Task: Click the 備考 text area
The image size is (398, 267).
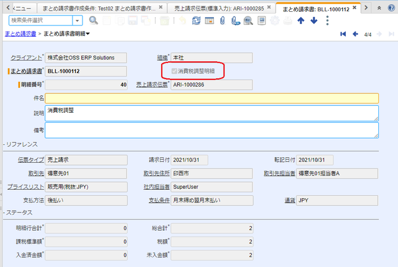Action: 211,131
